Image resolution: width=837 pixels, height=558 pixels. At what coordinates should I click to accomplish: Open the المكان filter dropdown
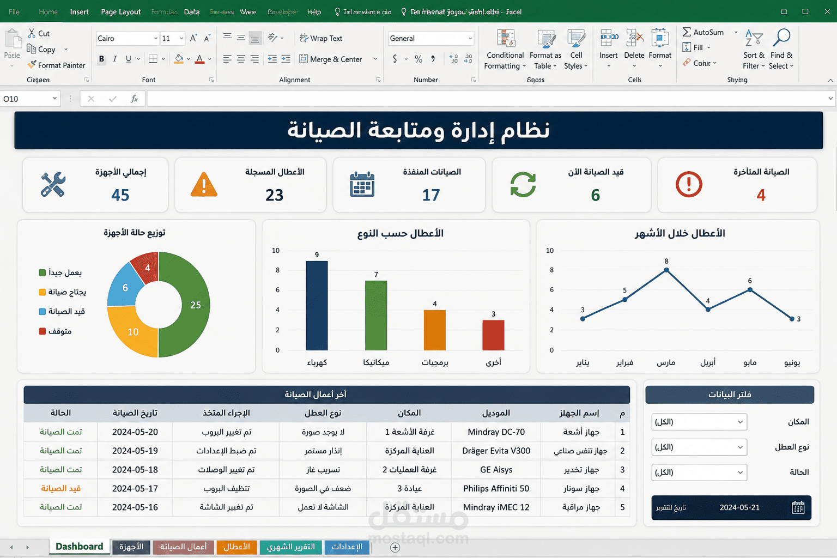[x=699, y=422]
